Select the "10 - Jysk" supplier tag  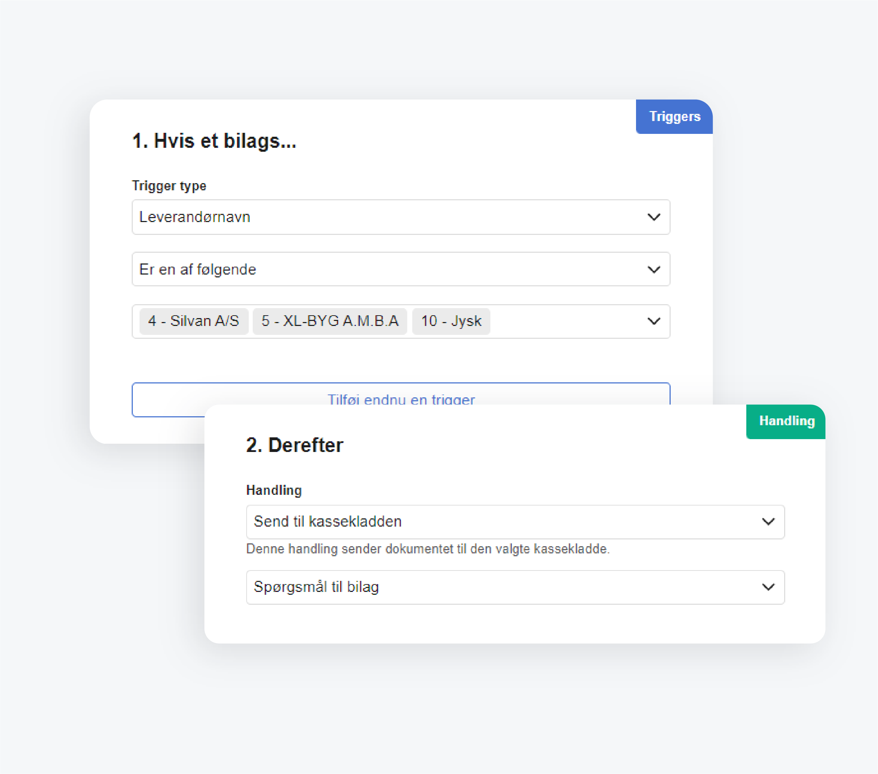tap(451, 321)
